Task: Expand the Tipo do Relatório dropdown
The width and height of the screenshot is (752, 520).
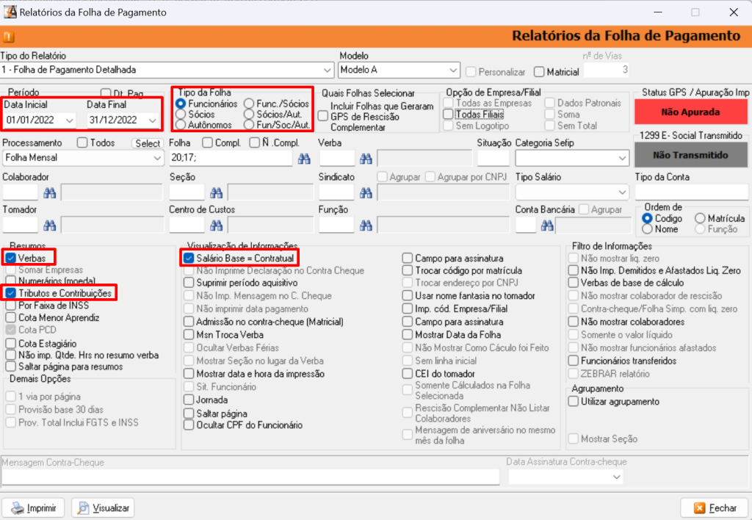Action: coord(327,71)
